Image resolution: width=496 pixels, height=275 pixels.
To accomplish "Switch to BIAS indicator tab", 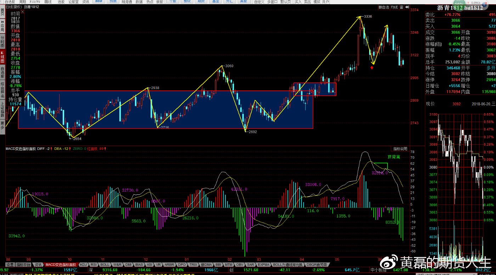I will 139,264.
